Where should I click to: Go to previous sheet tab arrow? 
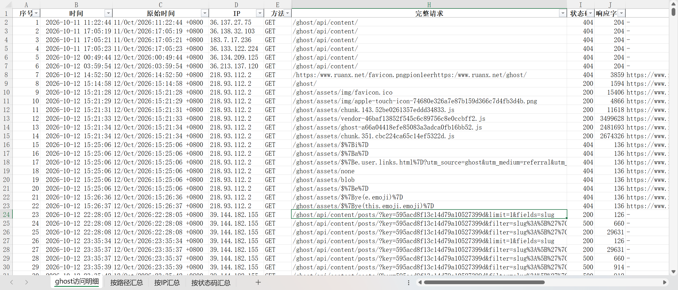pyautogui.click(x=11, y=282)
